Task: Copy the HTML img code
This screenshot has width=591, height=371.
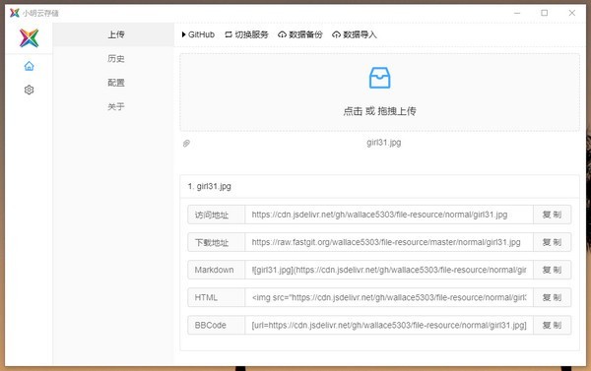Action: coord(553,297)
